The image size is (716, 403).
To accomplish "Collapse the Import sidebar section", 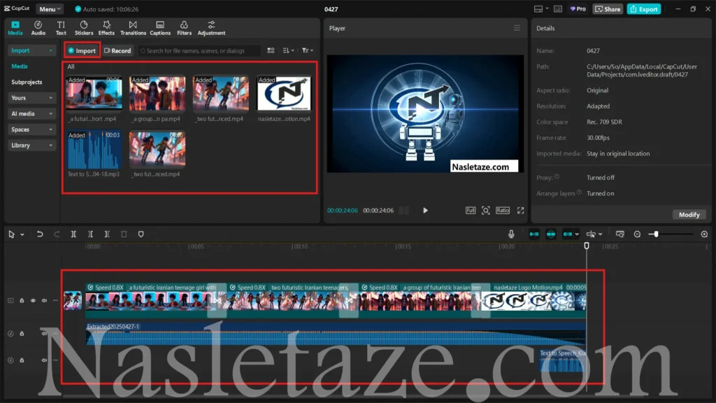I will click(31, 50).
